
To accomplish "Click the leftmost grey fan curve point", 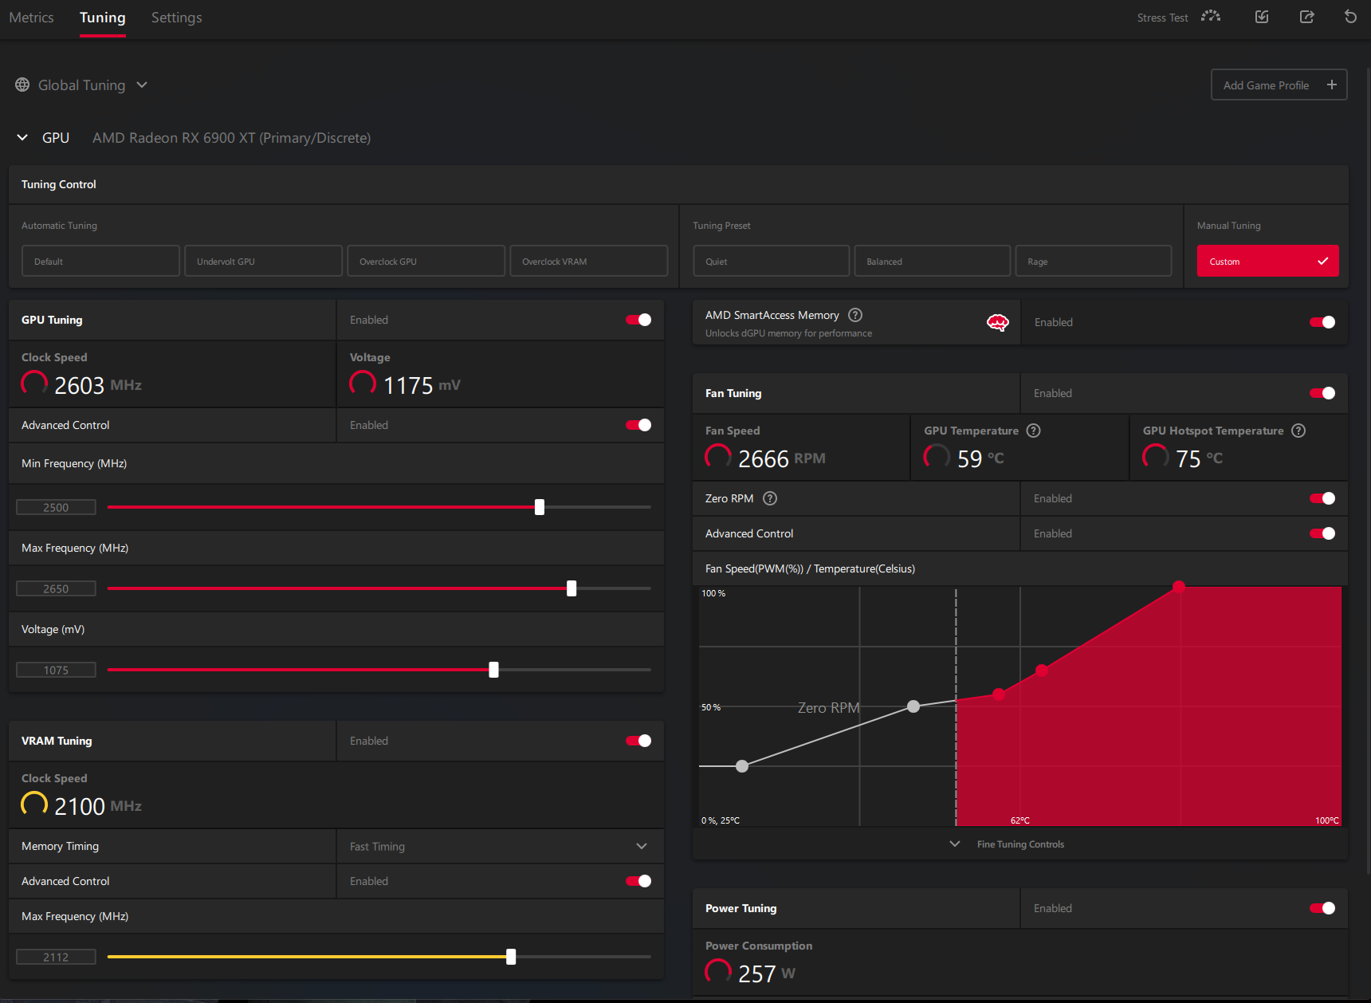I will (742, 766).
